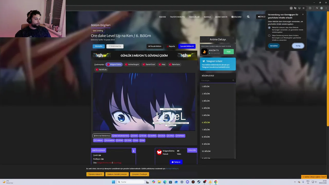Open the TAKVİM menu item
The height and width of the screenshot is (185, 329).
pos(162,17)
